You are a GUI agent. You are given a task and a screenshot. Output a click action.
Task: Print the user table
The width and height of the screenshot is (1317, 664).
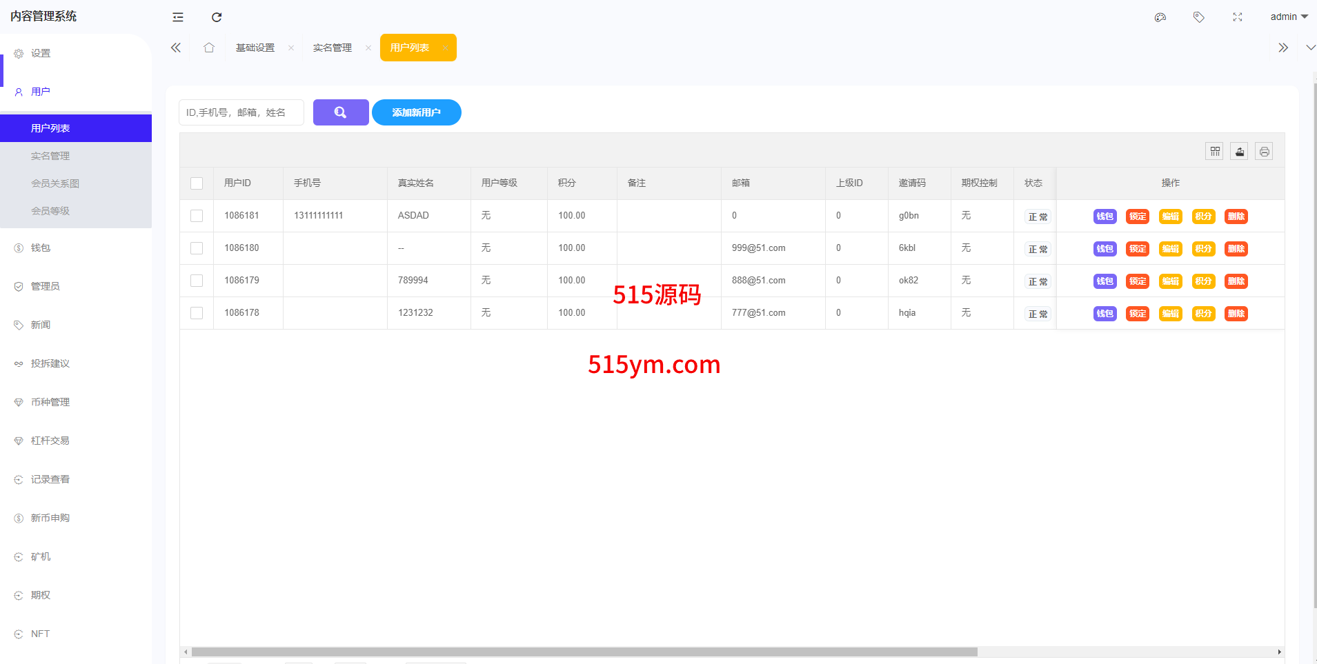tap(1264, 152)
